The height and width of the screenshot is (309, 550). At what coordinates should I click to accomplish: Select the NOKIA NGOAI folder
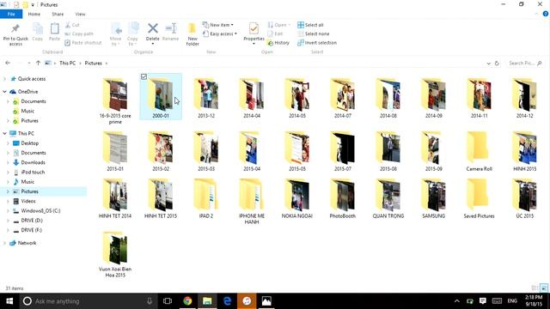click(x=297, y=198)
